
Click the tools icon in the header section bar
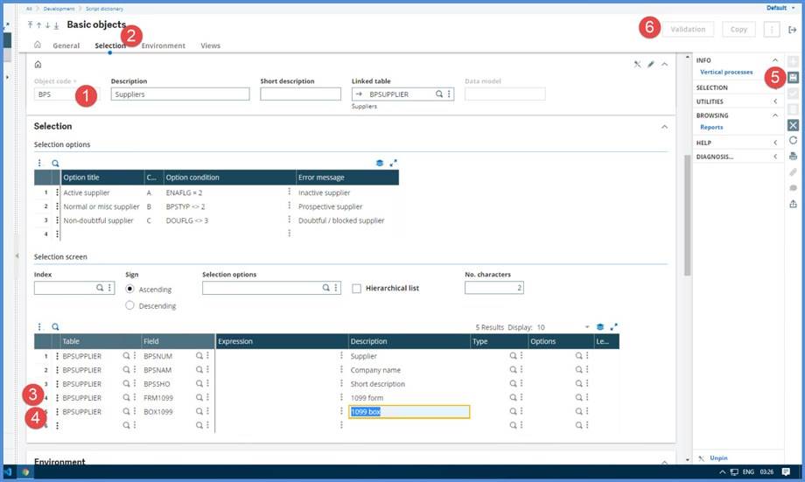637,64
